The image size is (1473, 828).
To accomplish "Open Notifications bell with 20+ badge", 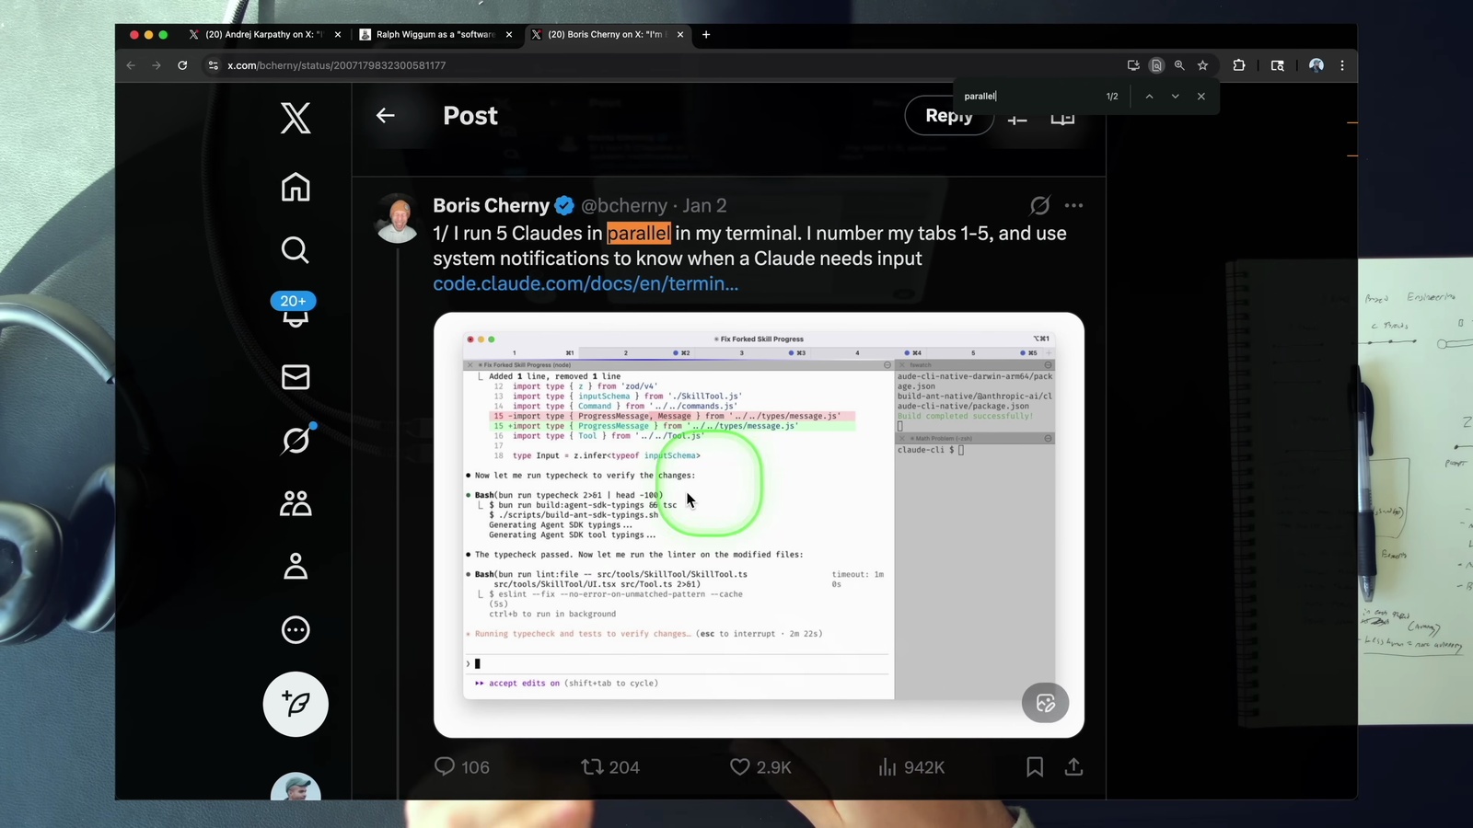I will click(295, 311).
